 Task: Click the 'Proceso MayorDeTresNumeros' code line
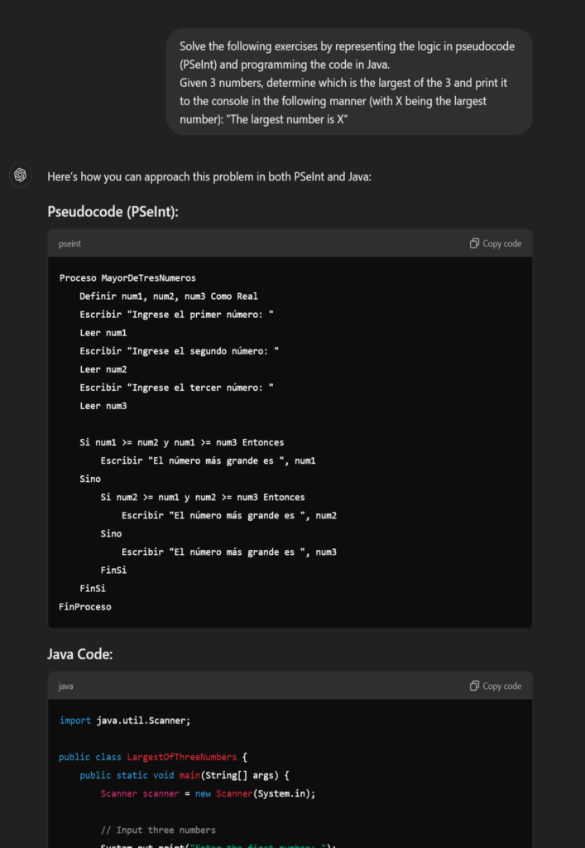pyautogui.click(x=127, y=278)
